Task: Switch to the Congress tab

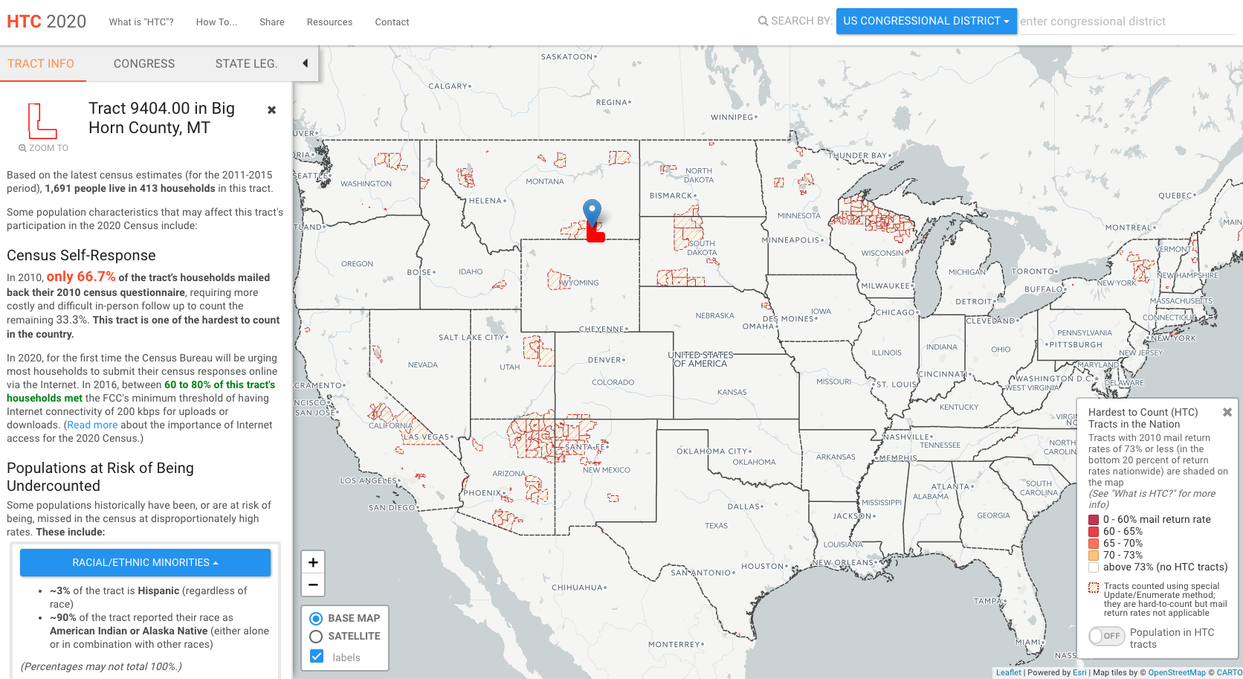Action: (144, 64)
